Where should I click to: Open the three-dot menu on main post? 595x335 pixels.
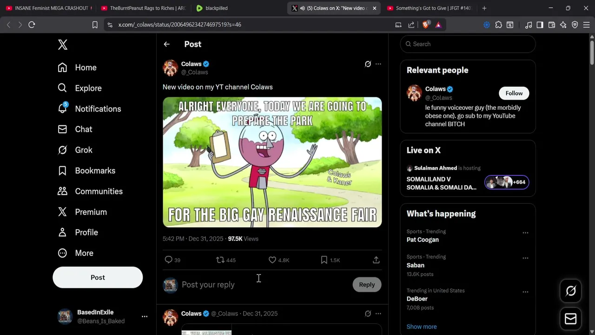[378, 64]
